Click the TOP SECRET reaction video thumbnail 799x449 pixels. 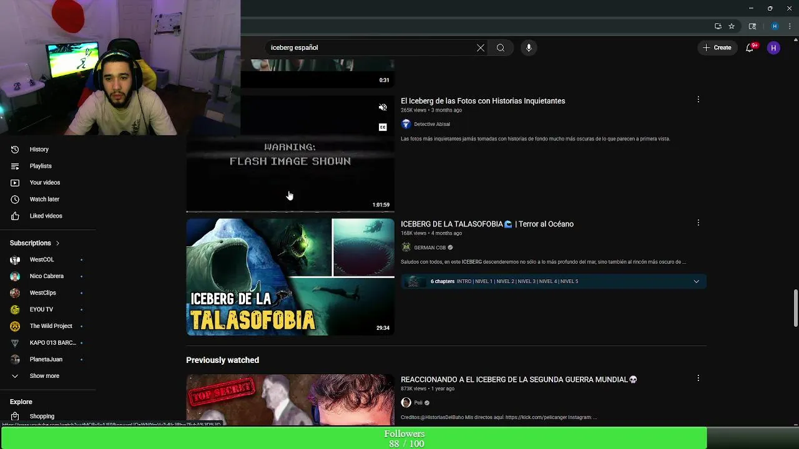pyautogui.click(x=290, y=399)
